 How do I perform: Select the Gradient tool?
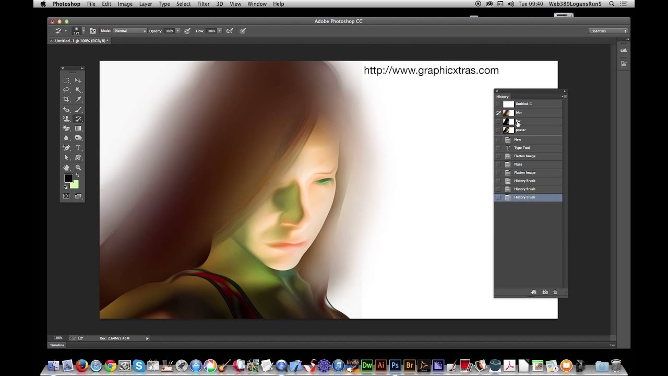point(78,128)
